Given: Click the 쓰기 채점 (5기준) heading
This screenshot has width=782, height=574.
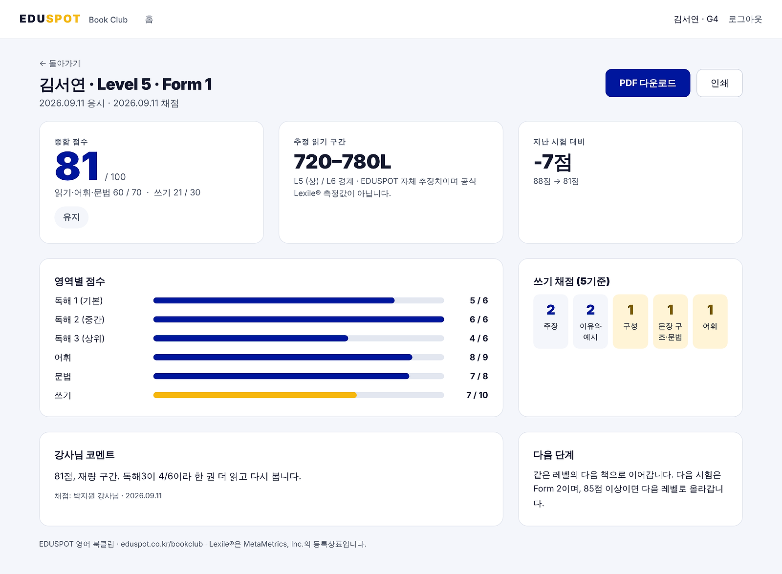Looking at the screenshot, I should click(x=571, y=281).
